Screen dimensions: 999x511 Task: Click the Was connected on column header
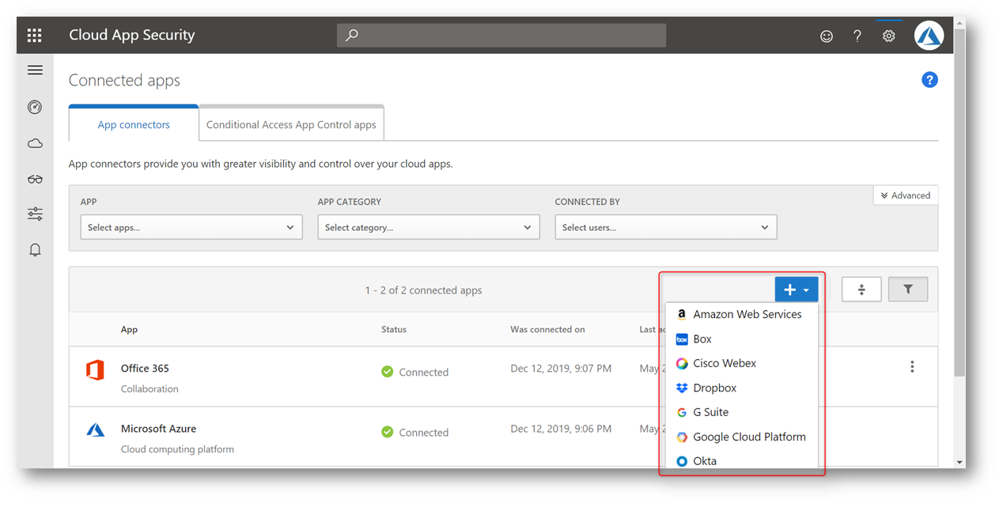[547, 329]
